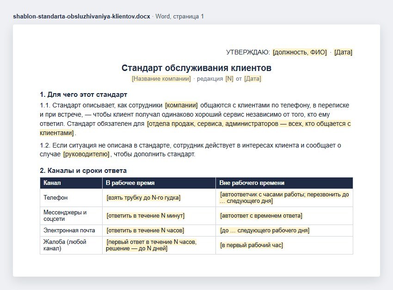Image resolution: width=393 pixels, height=290 pixels.
Task: Select the [Дата] placeholder after 'от'
Action: [x=252, y=79]
